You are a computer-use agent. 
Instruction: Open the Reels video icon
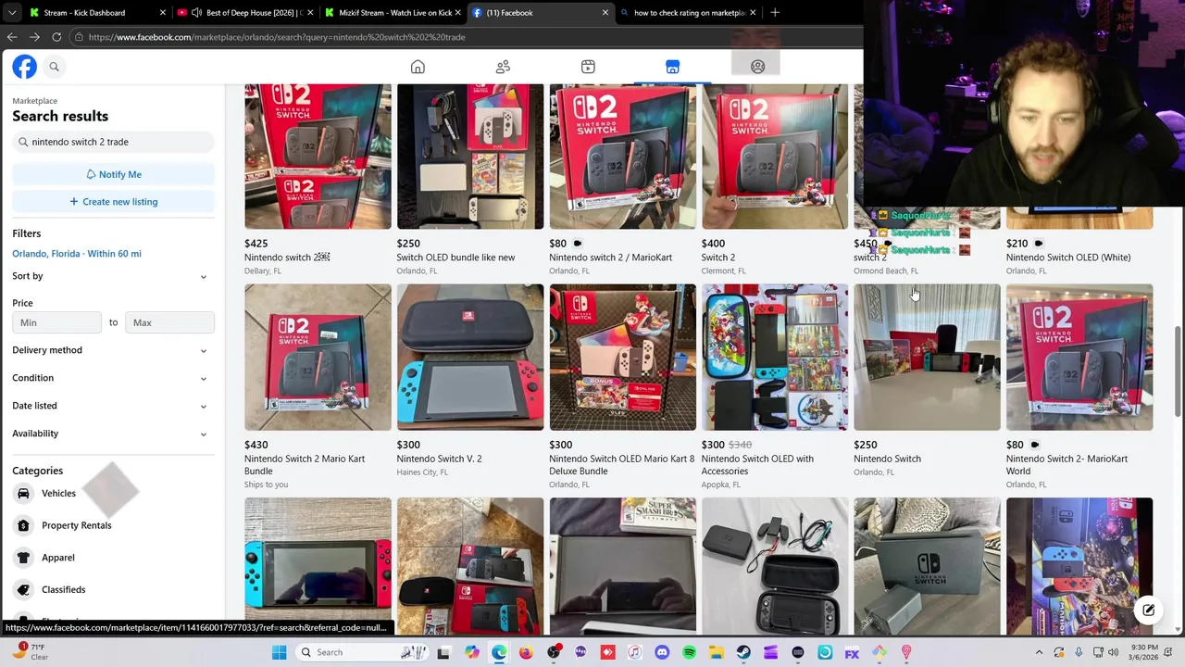588,67
